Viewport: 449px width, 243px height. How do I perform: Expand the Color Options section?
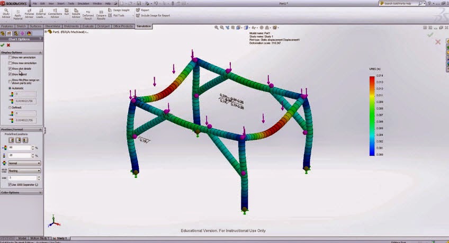point(40,193)
